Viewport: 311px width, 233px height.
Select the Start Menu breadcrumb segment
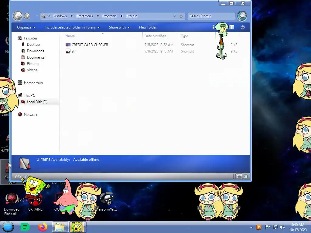(84, 16)
